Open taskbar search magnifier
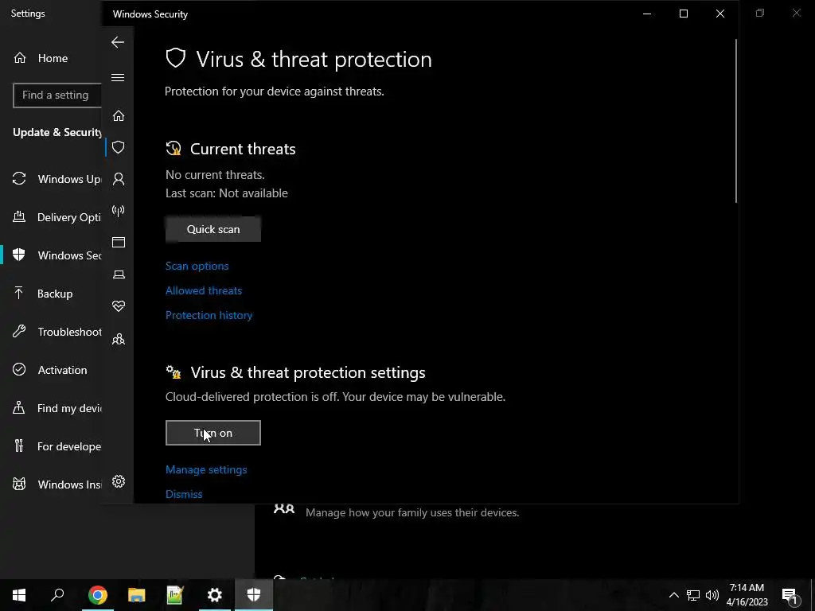815x611 pixels. point(57,595)
